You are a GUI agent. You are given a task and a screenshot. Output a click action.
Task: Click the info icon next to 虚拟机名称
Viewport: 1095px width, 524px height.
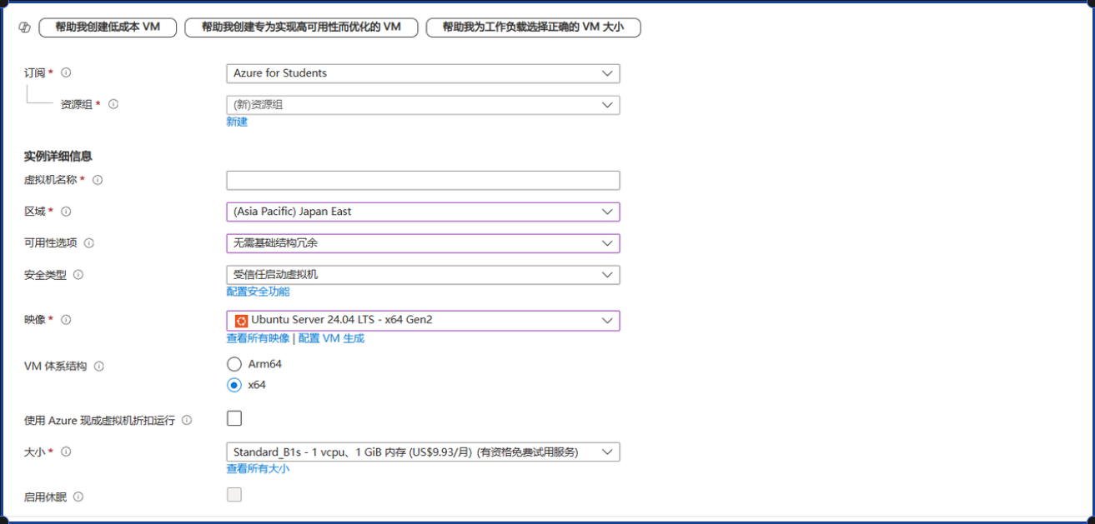98,180
